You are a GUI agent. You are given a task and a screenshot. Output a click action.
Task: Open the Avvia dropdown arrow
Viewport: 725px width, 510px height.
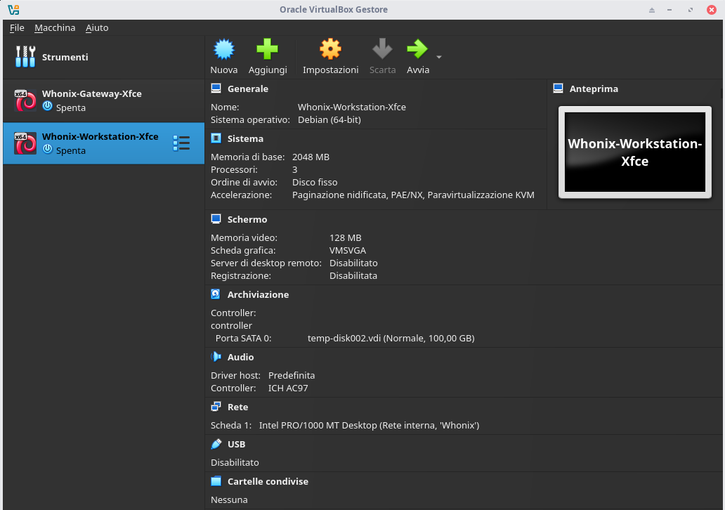pos(439,57)
